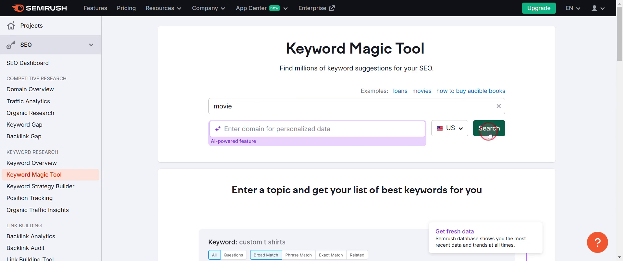
Task: Open Keyword Strategy Builder in sidebar
Action: [41, 186]
